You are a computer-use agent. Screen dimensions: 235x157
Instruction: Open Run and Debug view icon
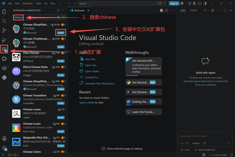click(x=4, y=40)
